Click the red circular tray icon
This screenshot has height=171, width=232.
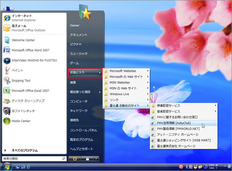click(x=181, y=167)
